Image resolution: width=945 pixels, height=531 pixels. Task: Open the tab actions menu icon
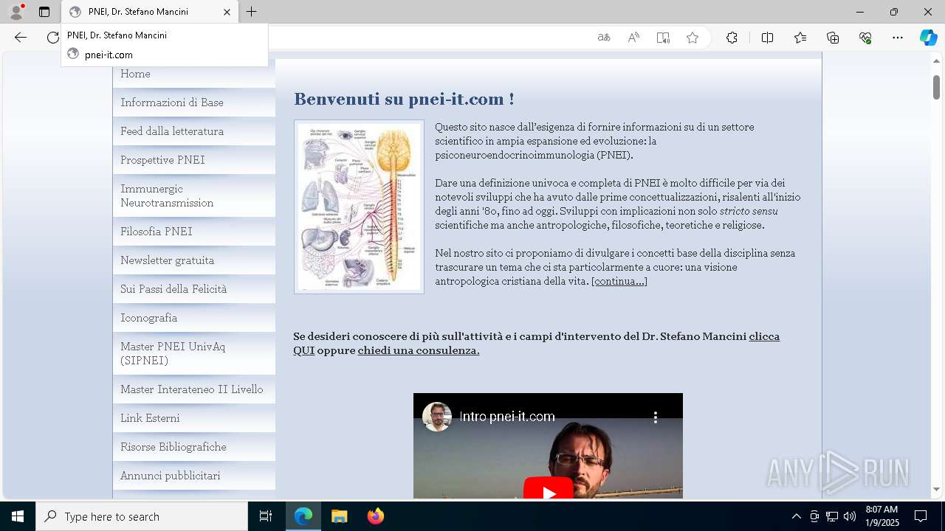44,12
